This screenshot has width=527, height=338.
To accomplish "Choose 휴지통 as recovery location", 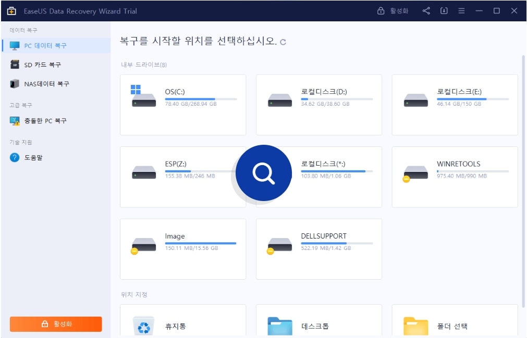I will pyautogui.click(x=183, y=321).
